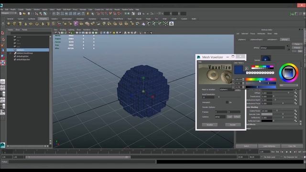Create a polygon torus from the shelf
306x172 pixels.
(37, 24)
